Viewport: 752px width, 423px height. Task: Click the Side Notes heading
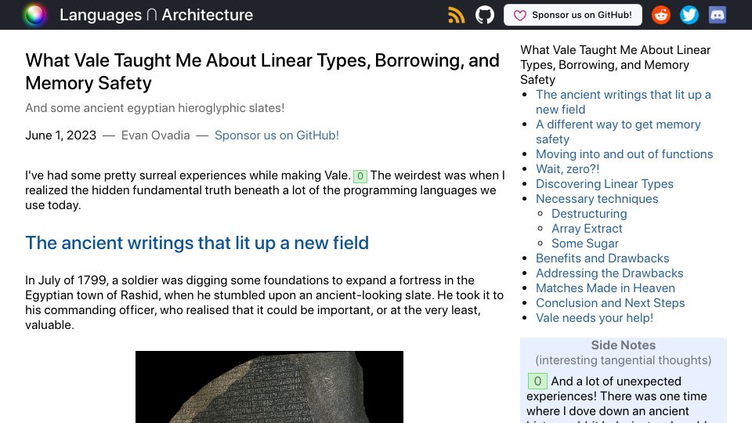[623, 345]
